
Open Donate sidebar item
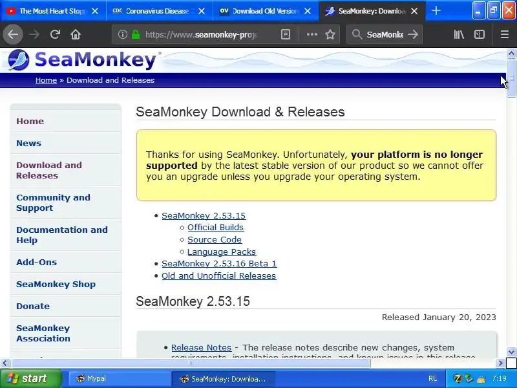coord(33,306)
